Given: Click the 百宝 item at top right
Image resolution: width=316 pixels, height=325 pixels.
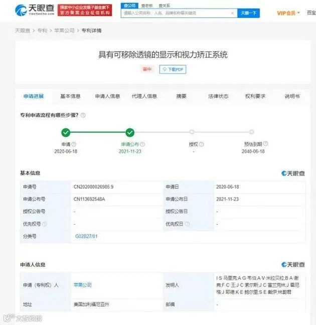Looking at the screenshot, I should tap(311, 13).
